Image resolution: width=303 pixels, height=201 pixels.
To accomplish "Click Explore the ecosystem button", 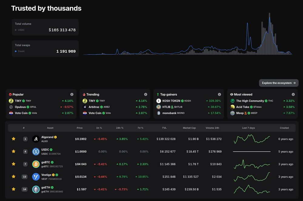I will click(279, 83).
